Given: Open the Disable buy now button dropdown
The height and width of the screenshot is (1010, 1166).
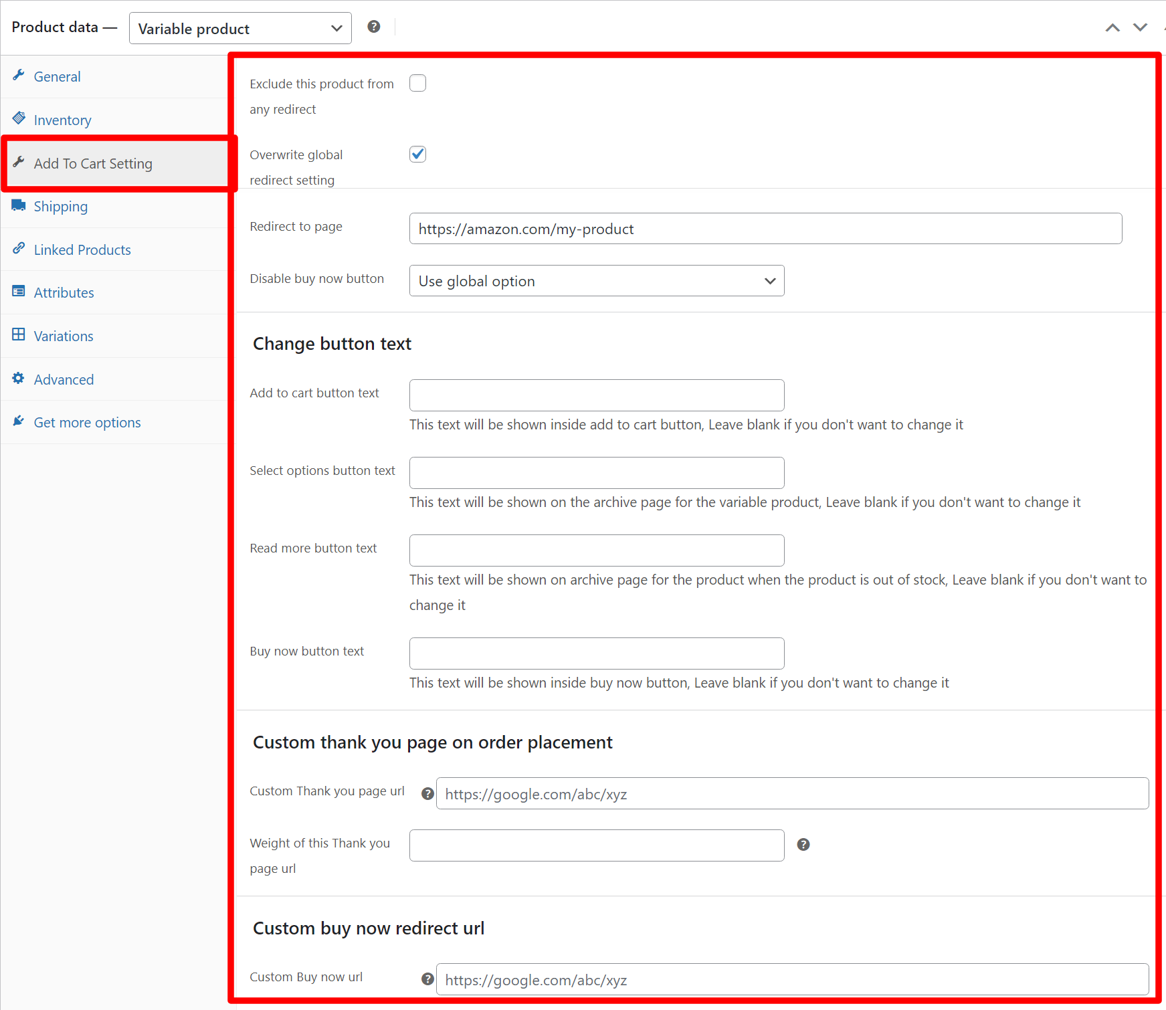Looking at the screenshot, I should [596, 282].
